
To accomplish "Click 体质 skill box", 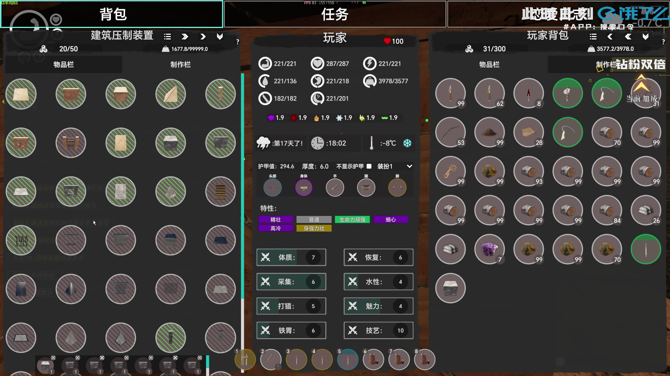I will click(291, 257).
